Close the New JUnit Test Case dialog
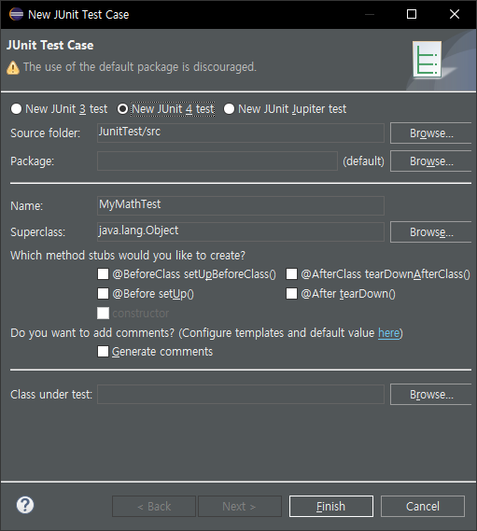Viewport: 477px width, 531px height. coord(455,14)
